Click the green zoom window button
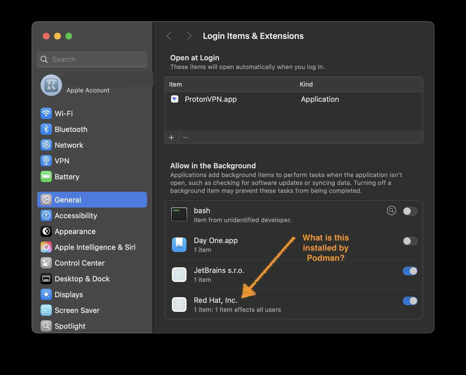 [x=69, y=36]
